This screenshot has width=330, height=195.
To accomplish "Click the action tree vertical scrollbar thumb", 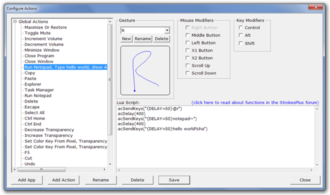I will point(110,79).
